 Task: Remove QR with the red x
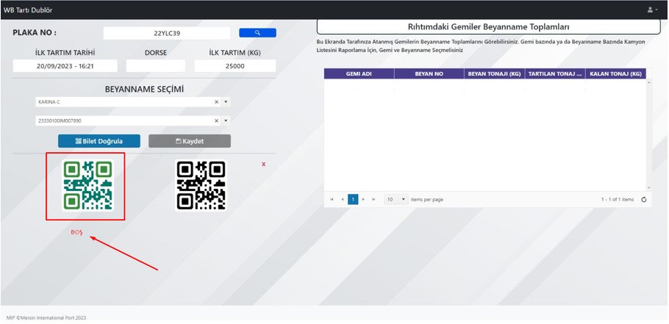tap(264, 164)
